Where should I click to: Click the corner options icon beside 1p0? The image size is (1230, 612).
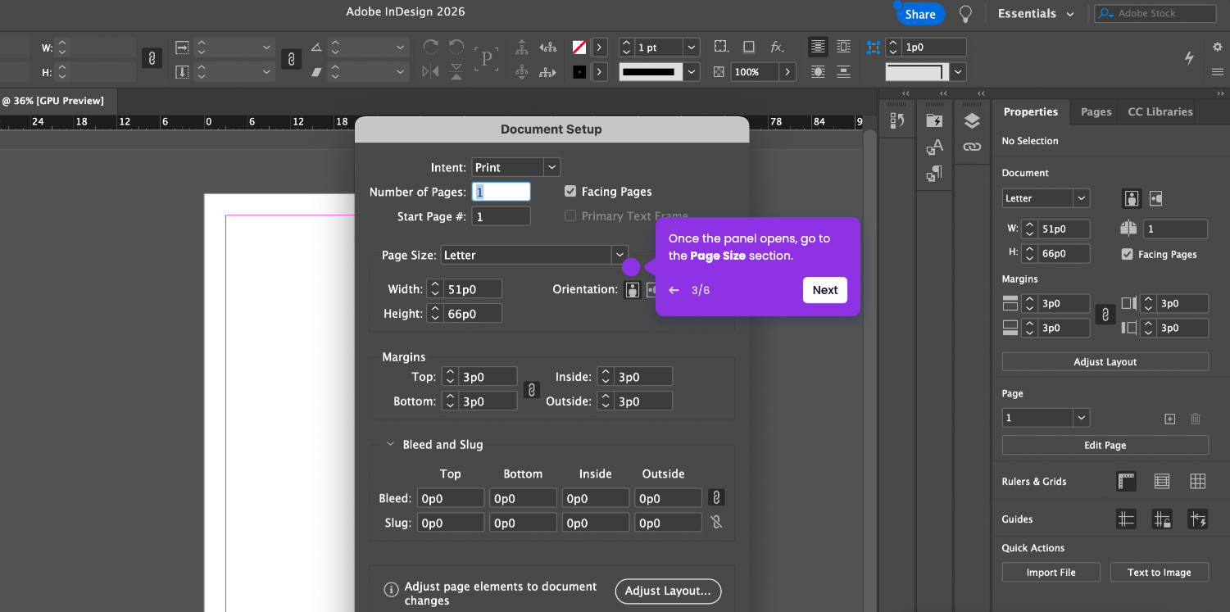click(874, 48)
